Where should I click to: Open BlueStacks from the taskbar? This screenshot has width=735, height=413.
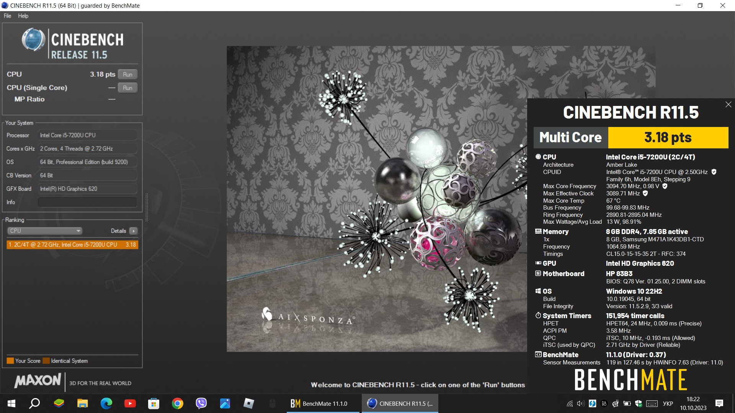59,403
